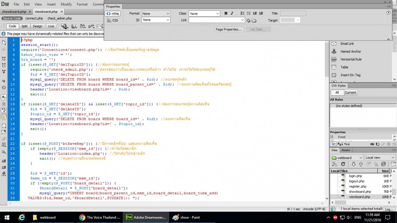
Task: Select HTML mode in Properties panel
Action: pyautogui.click(x=113, y=14)
